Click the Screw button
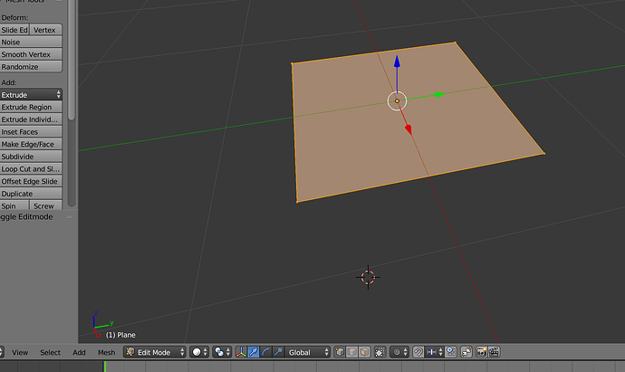 [46, 206]
